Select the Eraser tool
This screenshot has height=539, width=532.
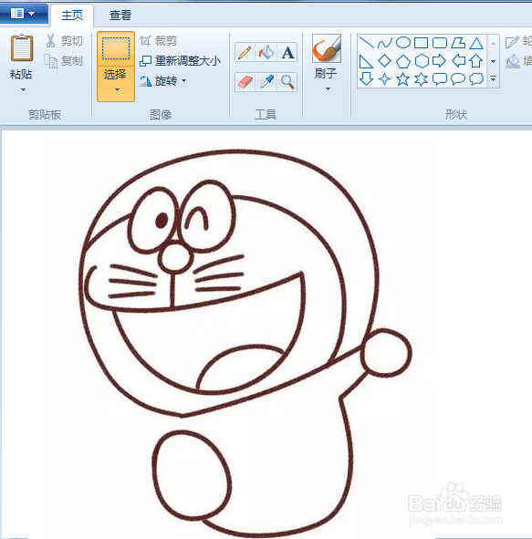pyautogui.click(x=245, y=82)
